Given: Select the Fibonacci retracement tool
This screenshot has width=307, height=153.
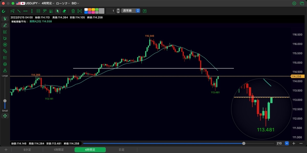Looking at the screenshot, I should click(x=45, y=11).
